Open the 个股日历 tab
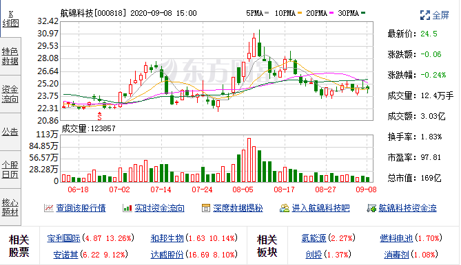This screenshot has width=461, height=265. point(10,170)
